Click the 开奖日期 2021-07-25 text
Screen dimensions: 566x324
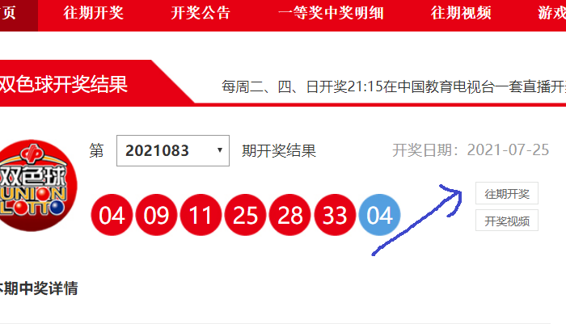471,150
